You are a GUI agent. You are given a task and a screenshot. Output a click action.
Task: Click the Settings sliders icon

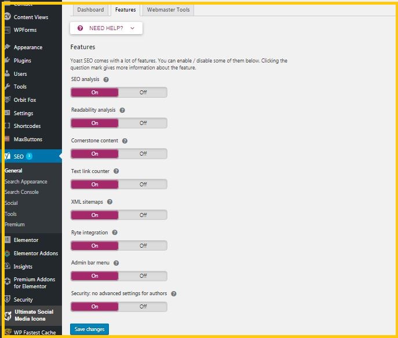[8, 113]
